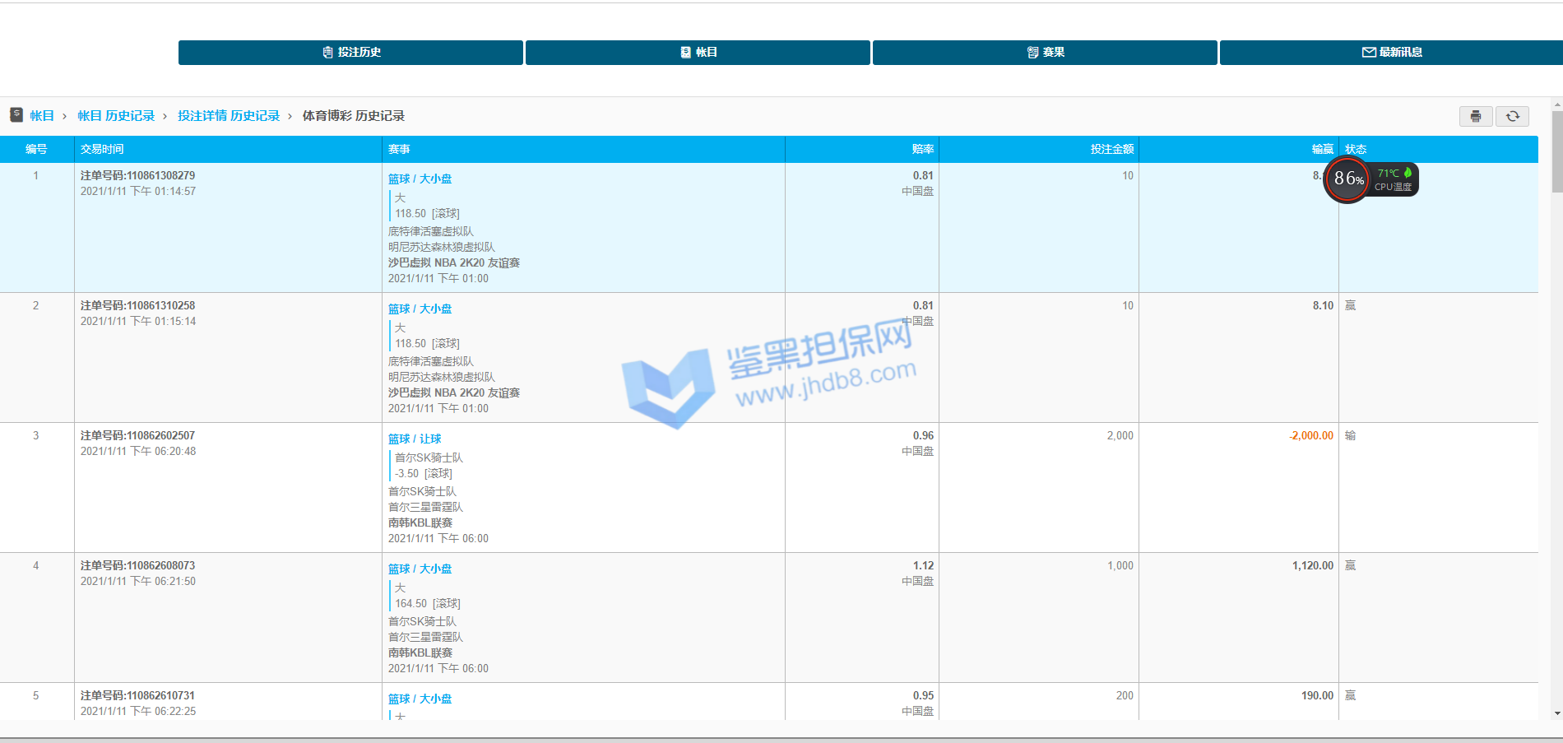Open 帐目 历史记录 breadcrumb link
The width and height of the screenshot is (1563, 743).
tap(116, 116)
